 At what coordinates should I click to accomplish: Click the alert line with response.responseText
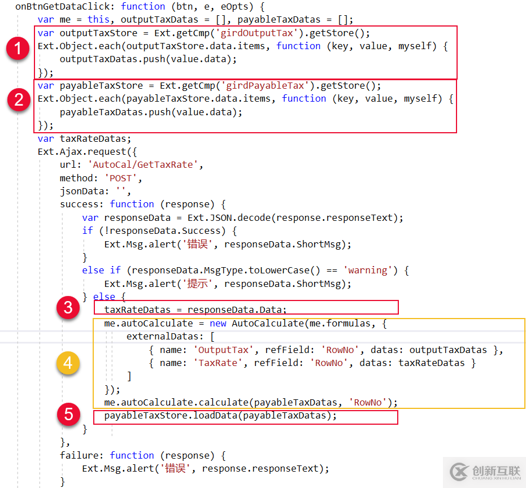[x=206, y=469]
